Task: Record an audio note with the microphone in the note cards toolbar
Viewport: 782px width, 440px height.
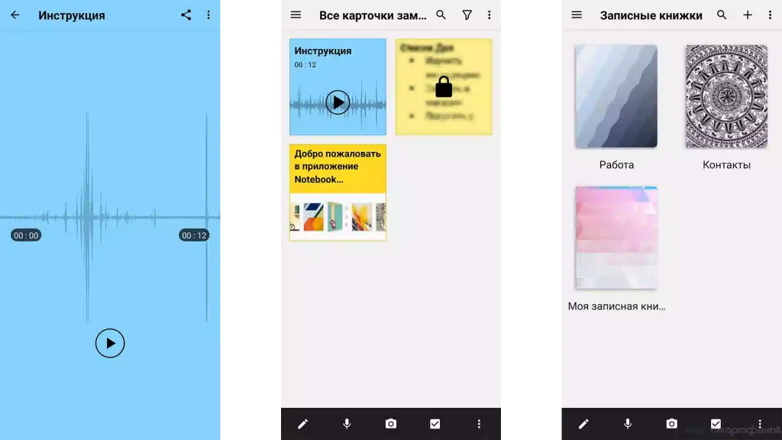Action: pyautogui.click(x=347, y=424)
